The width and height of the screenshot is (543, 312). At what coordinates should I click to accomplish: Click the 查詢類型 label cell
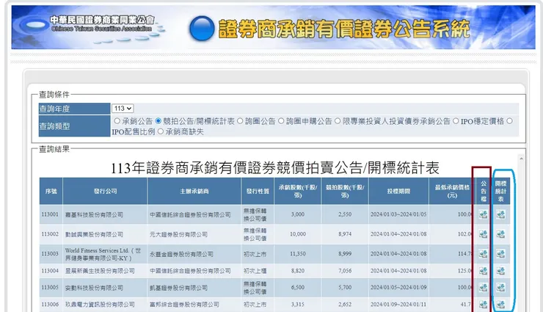tap(74, 126)
